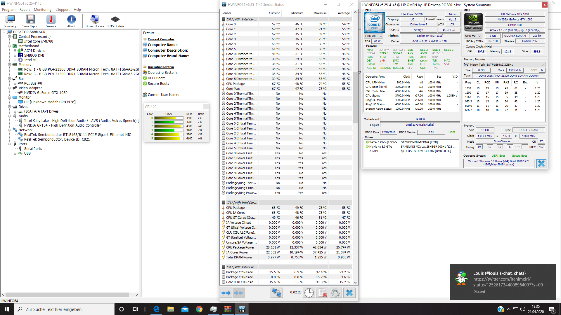Click the remote network monitors icon
This screenshot has height=315, width=561.
tap(276, 293)
